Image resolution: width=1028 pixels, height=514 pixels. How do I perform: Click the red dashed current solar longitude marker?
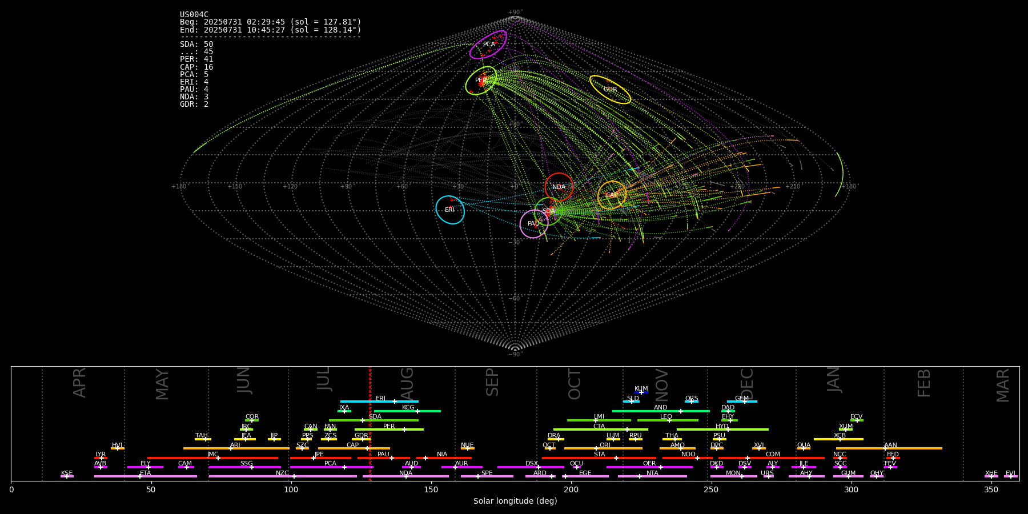pyautogui.click(x=370, y=423)
